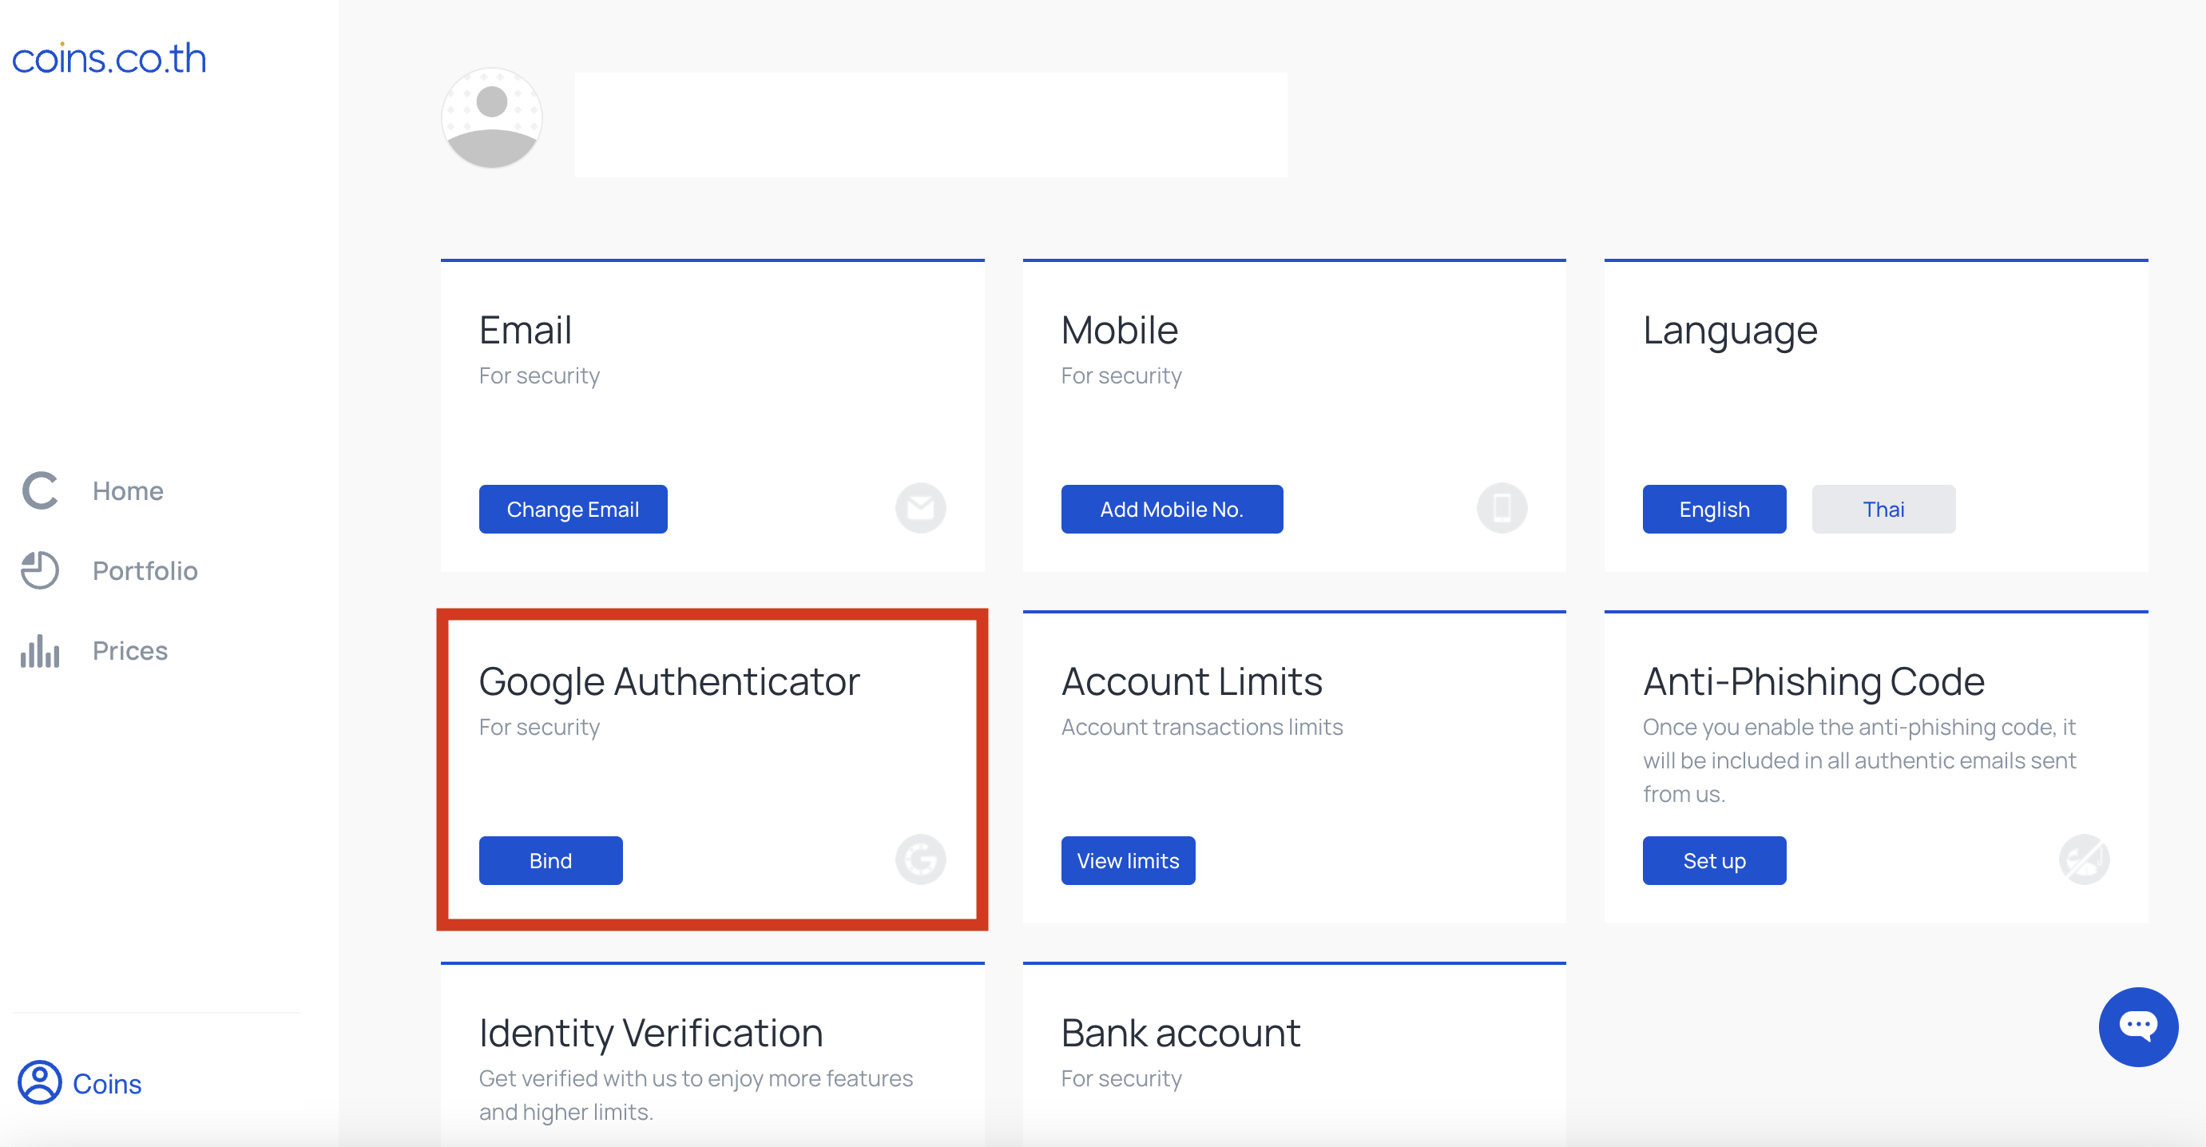Screen dimensions: 2206x1147
Task: Click View limits button
Action: 1127,860
